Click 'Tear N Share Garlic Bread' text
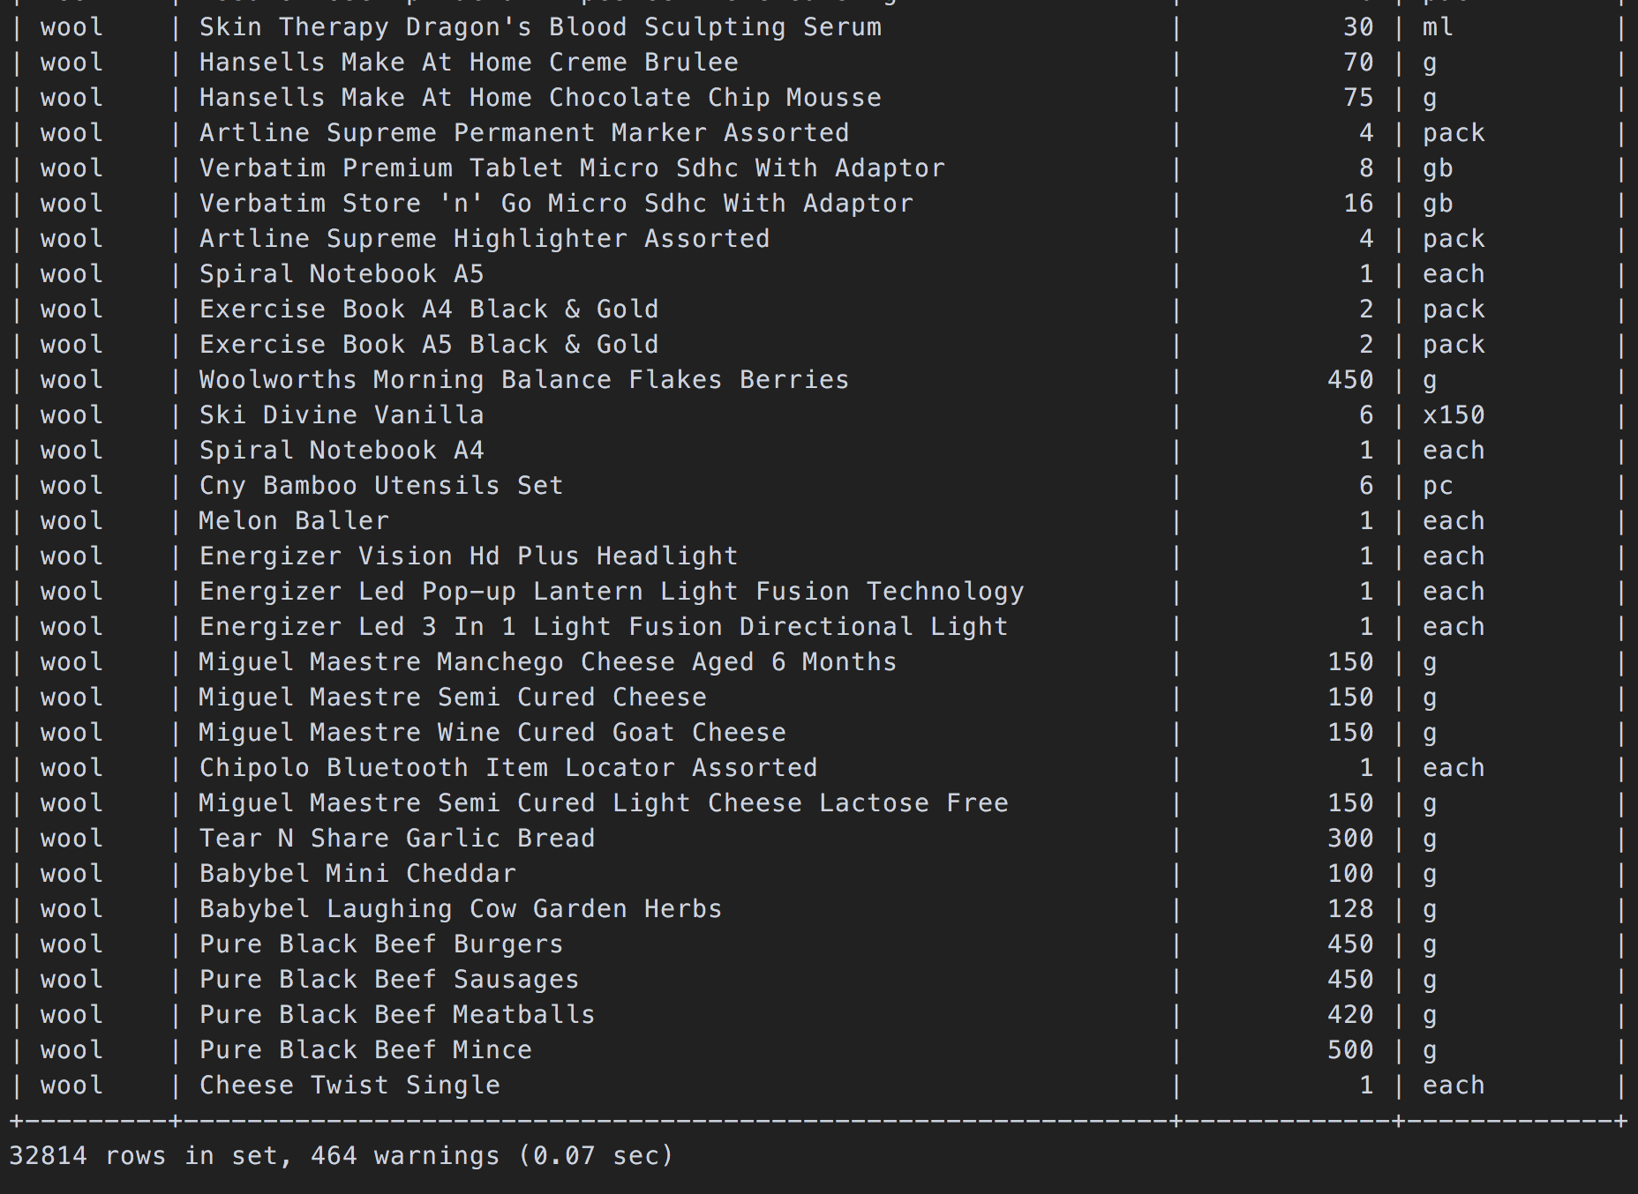Image resolution: width=1638 pixels, height=1194 pixels. tap(397, 839)
